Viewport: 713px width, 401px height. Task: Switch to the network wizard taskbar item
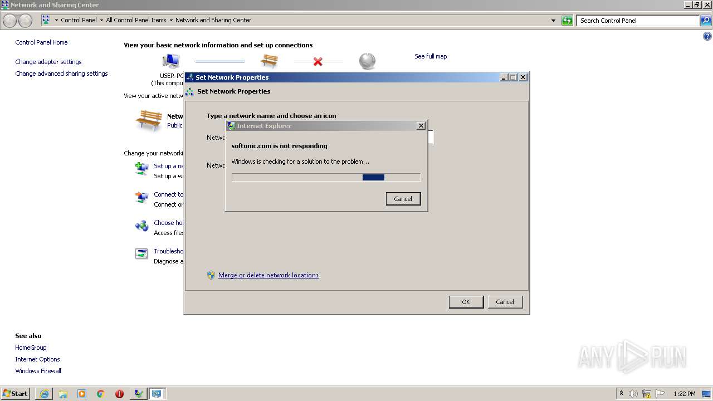tap(138, 394)
